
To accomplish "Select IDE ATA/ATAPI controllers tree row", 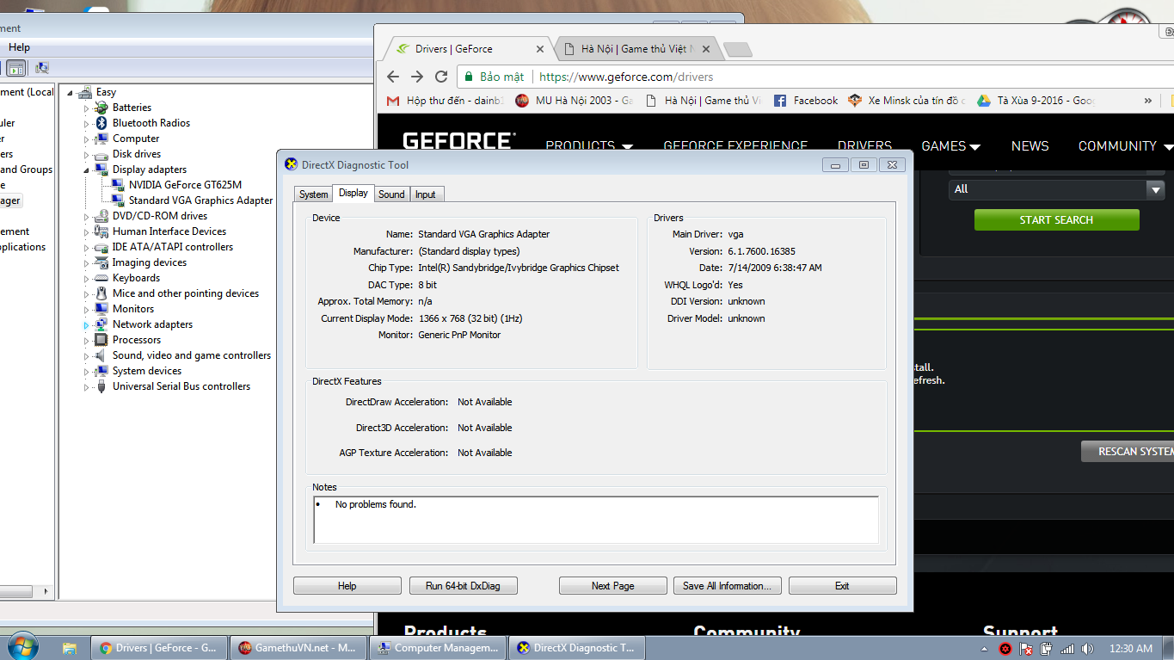I will [x=172, y=247].
